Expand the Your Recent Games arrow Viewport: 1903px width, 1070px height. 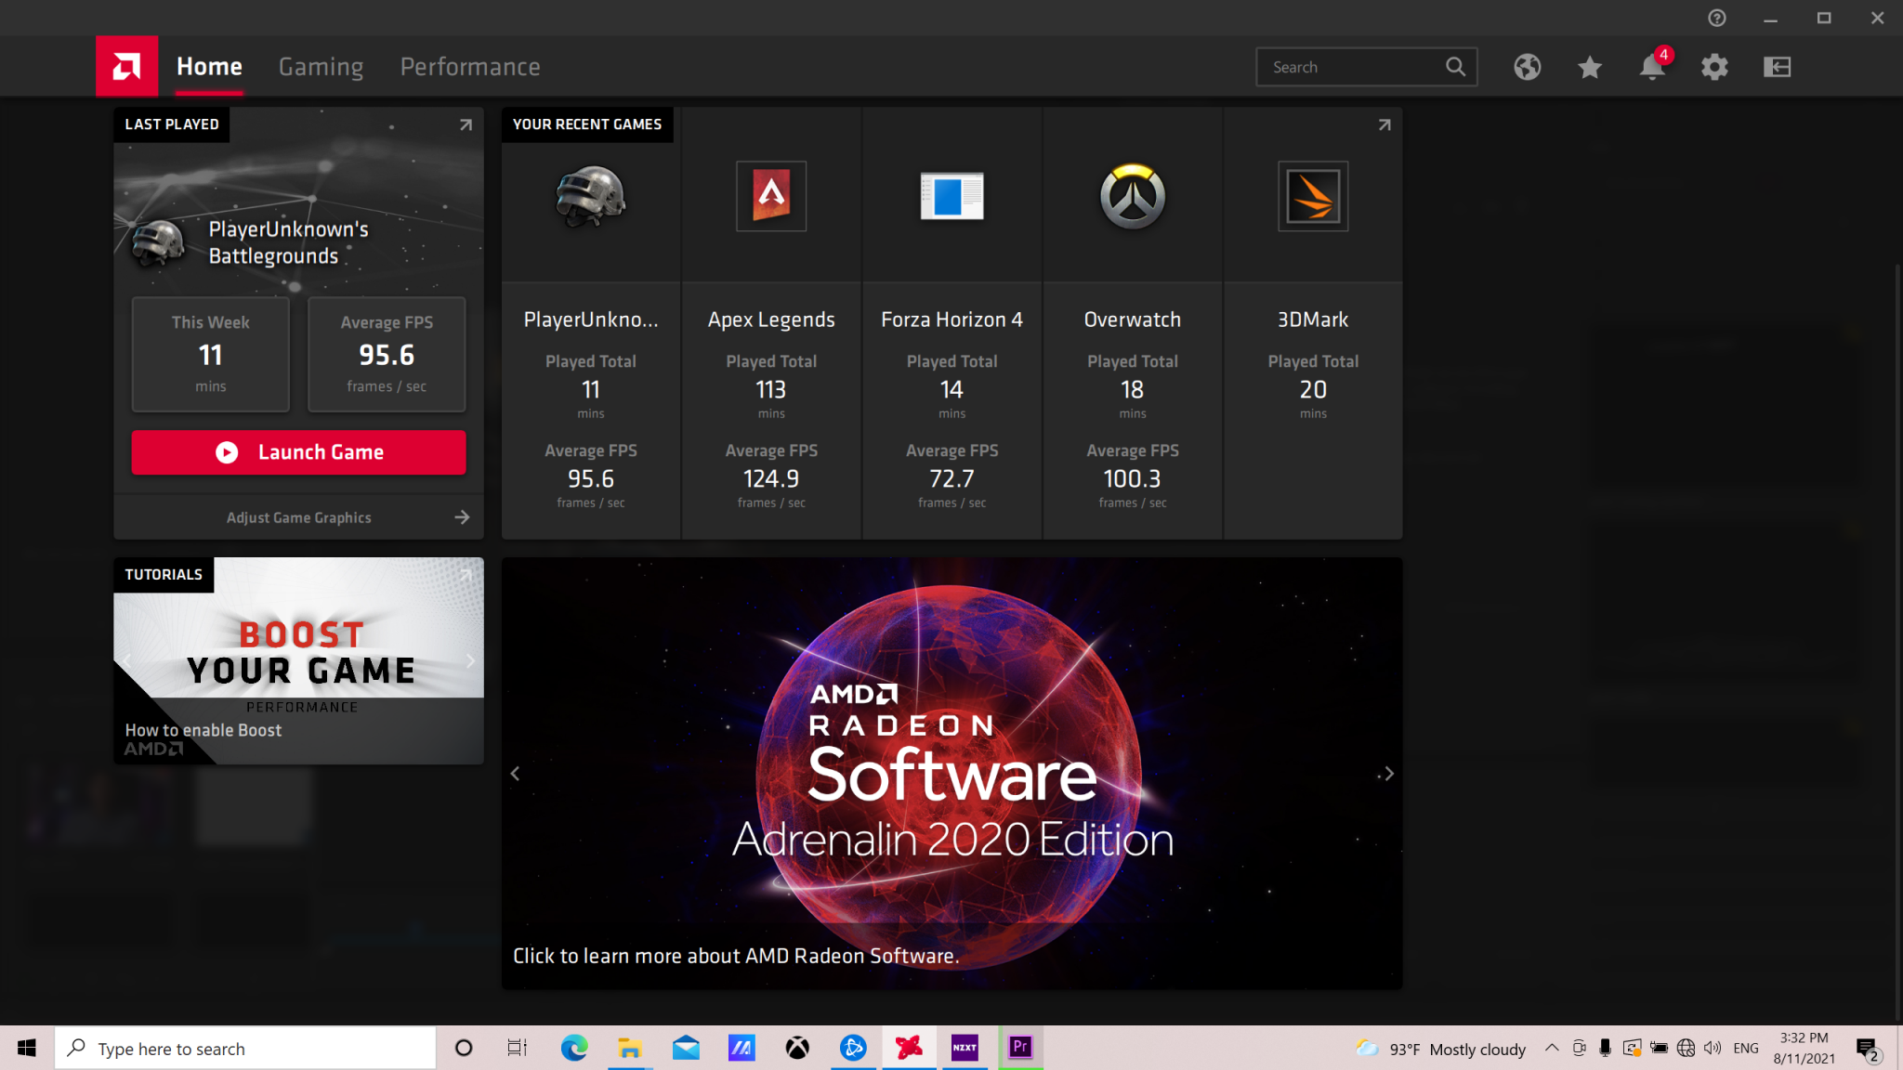[1384, 124]
